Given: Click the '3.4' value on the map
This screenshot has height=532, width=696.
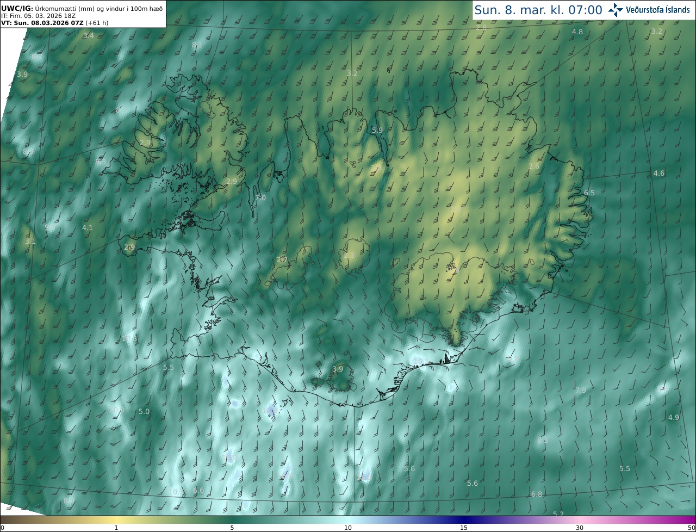Looking at the screenshot, I should pos(88,35).
